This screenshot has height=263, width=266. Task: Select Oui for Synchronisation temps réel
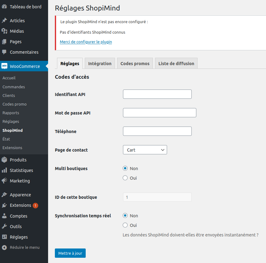click(125, 225)
